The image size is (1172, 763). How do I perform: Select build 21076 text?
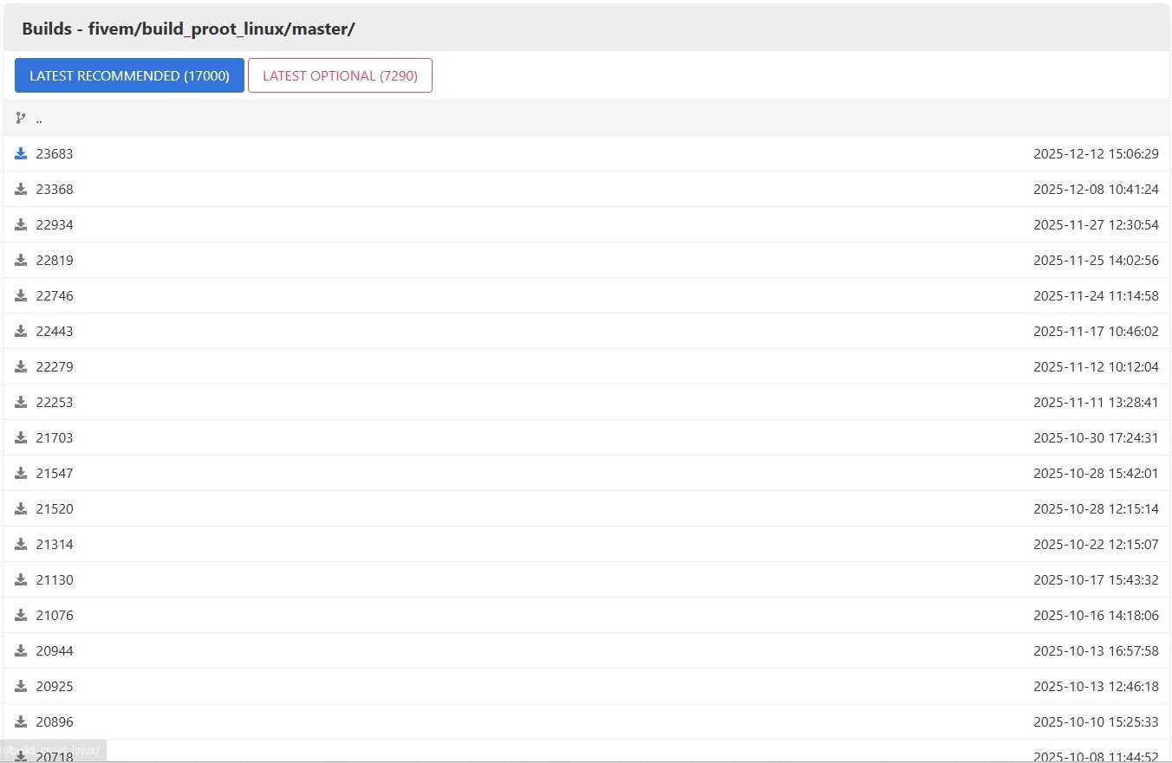55,616
